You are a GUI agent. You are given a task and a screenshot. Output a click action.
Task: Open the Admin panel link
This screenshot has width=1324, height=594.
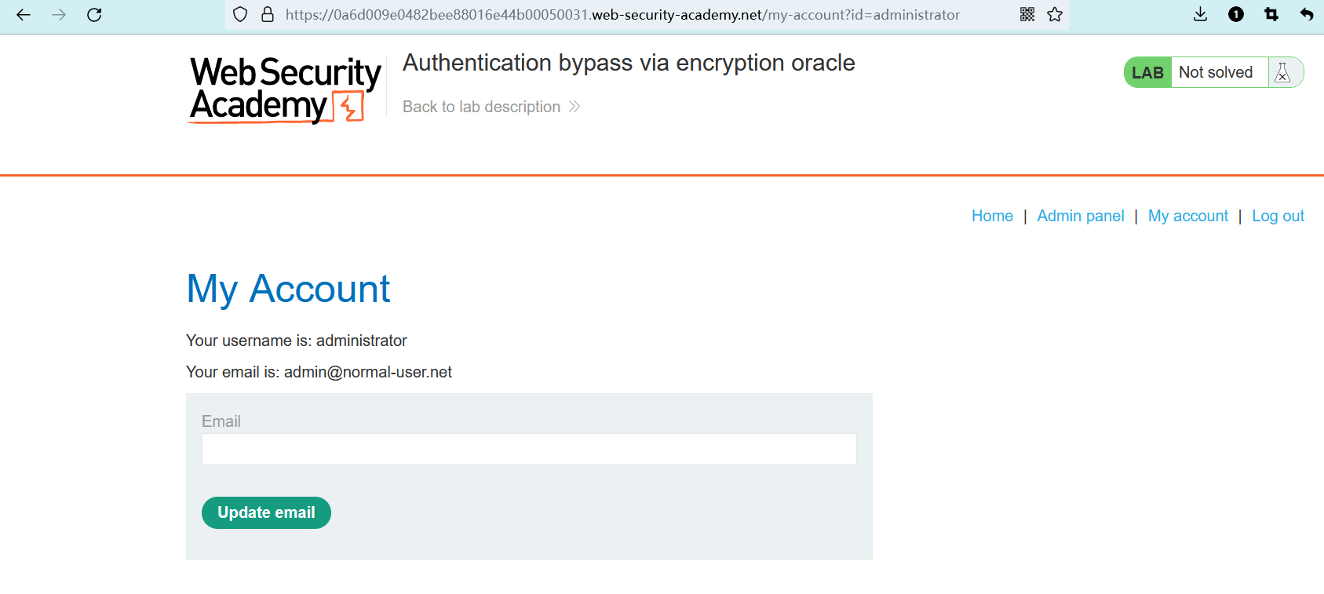pyautogui.click(x=1081, y=216)
